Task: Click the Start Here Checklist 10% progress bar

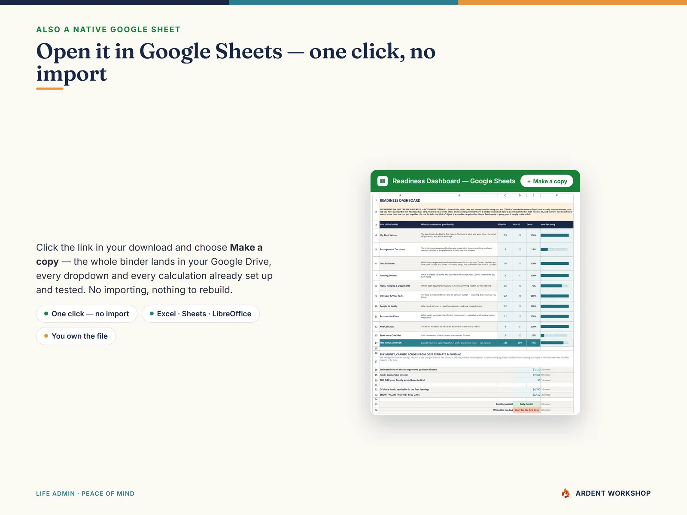Action: click(554, 335)
